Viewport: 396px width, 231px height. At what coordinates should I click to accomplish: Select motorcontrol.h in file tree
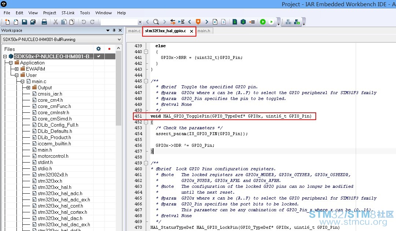coord(53,156)
